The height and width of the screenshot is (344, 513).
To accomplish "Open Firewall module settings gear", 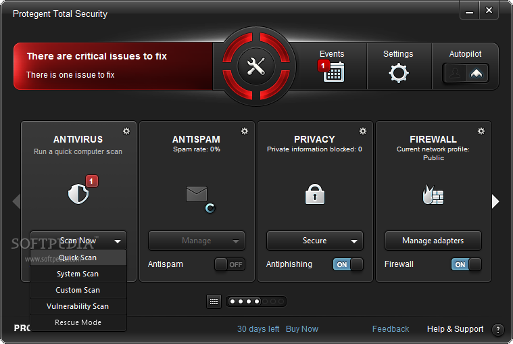I will (x=481, y=131).
